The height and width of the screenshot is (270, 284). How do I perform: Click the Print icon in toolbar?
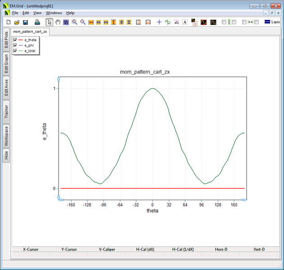pyautogui.click(x=38, y=22)
